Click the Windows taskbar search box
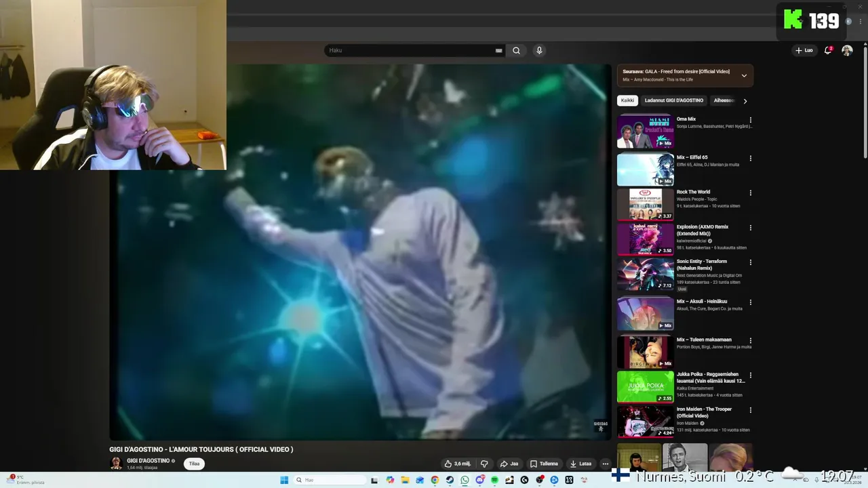 (x=330, y=480)
